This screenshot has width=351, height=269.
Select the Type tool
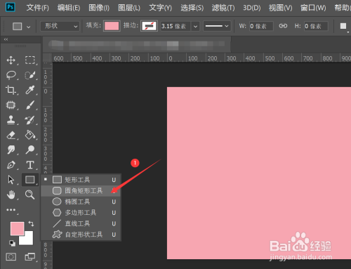click(x=30, y=165)
